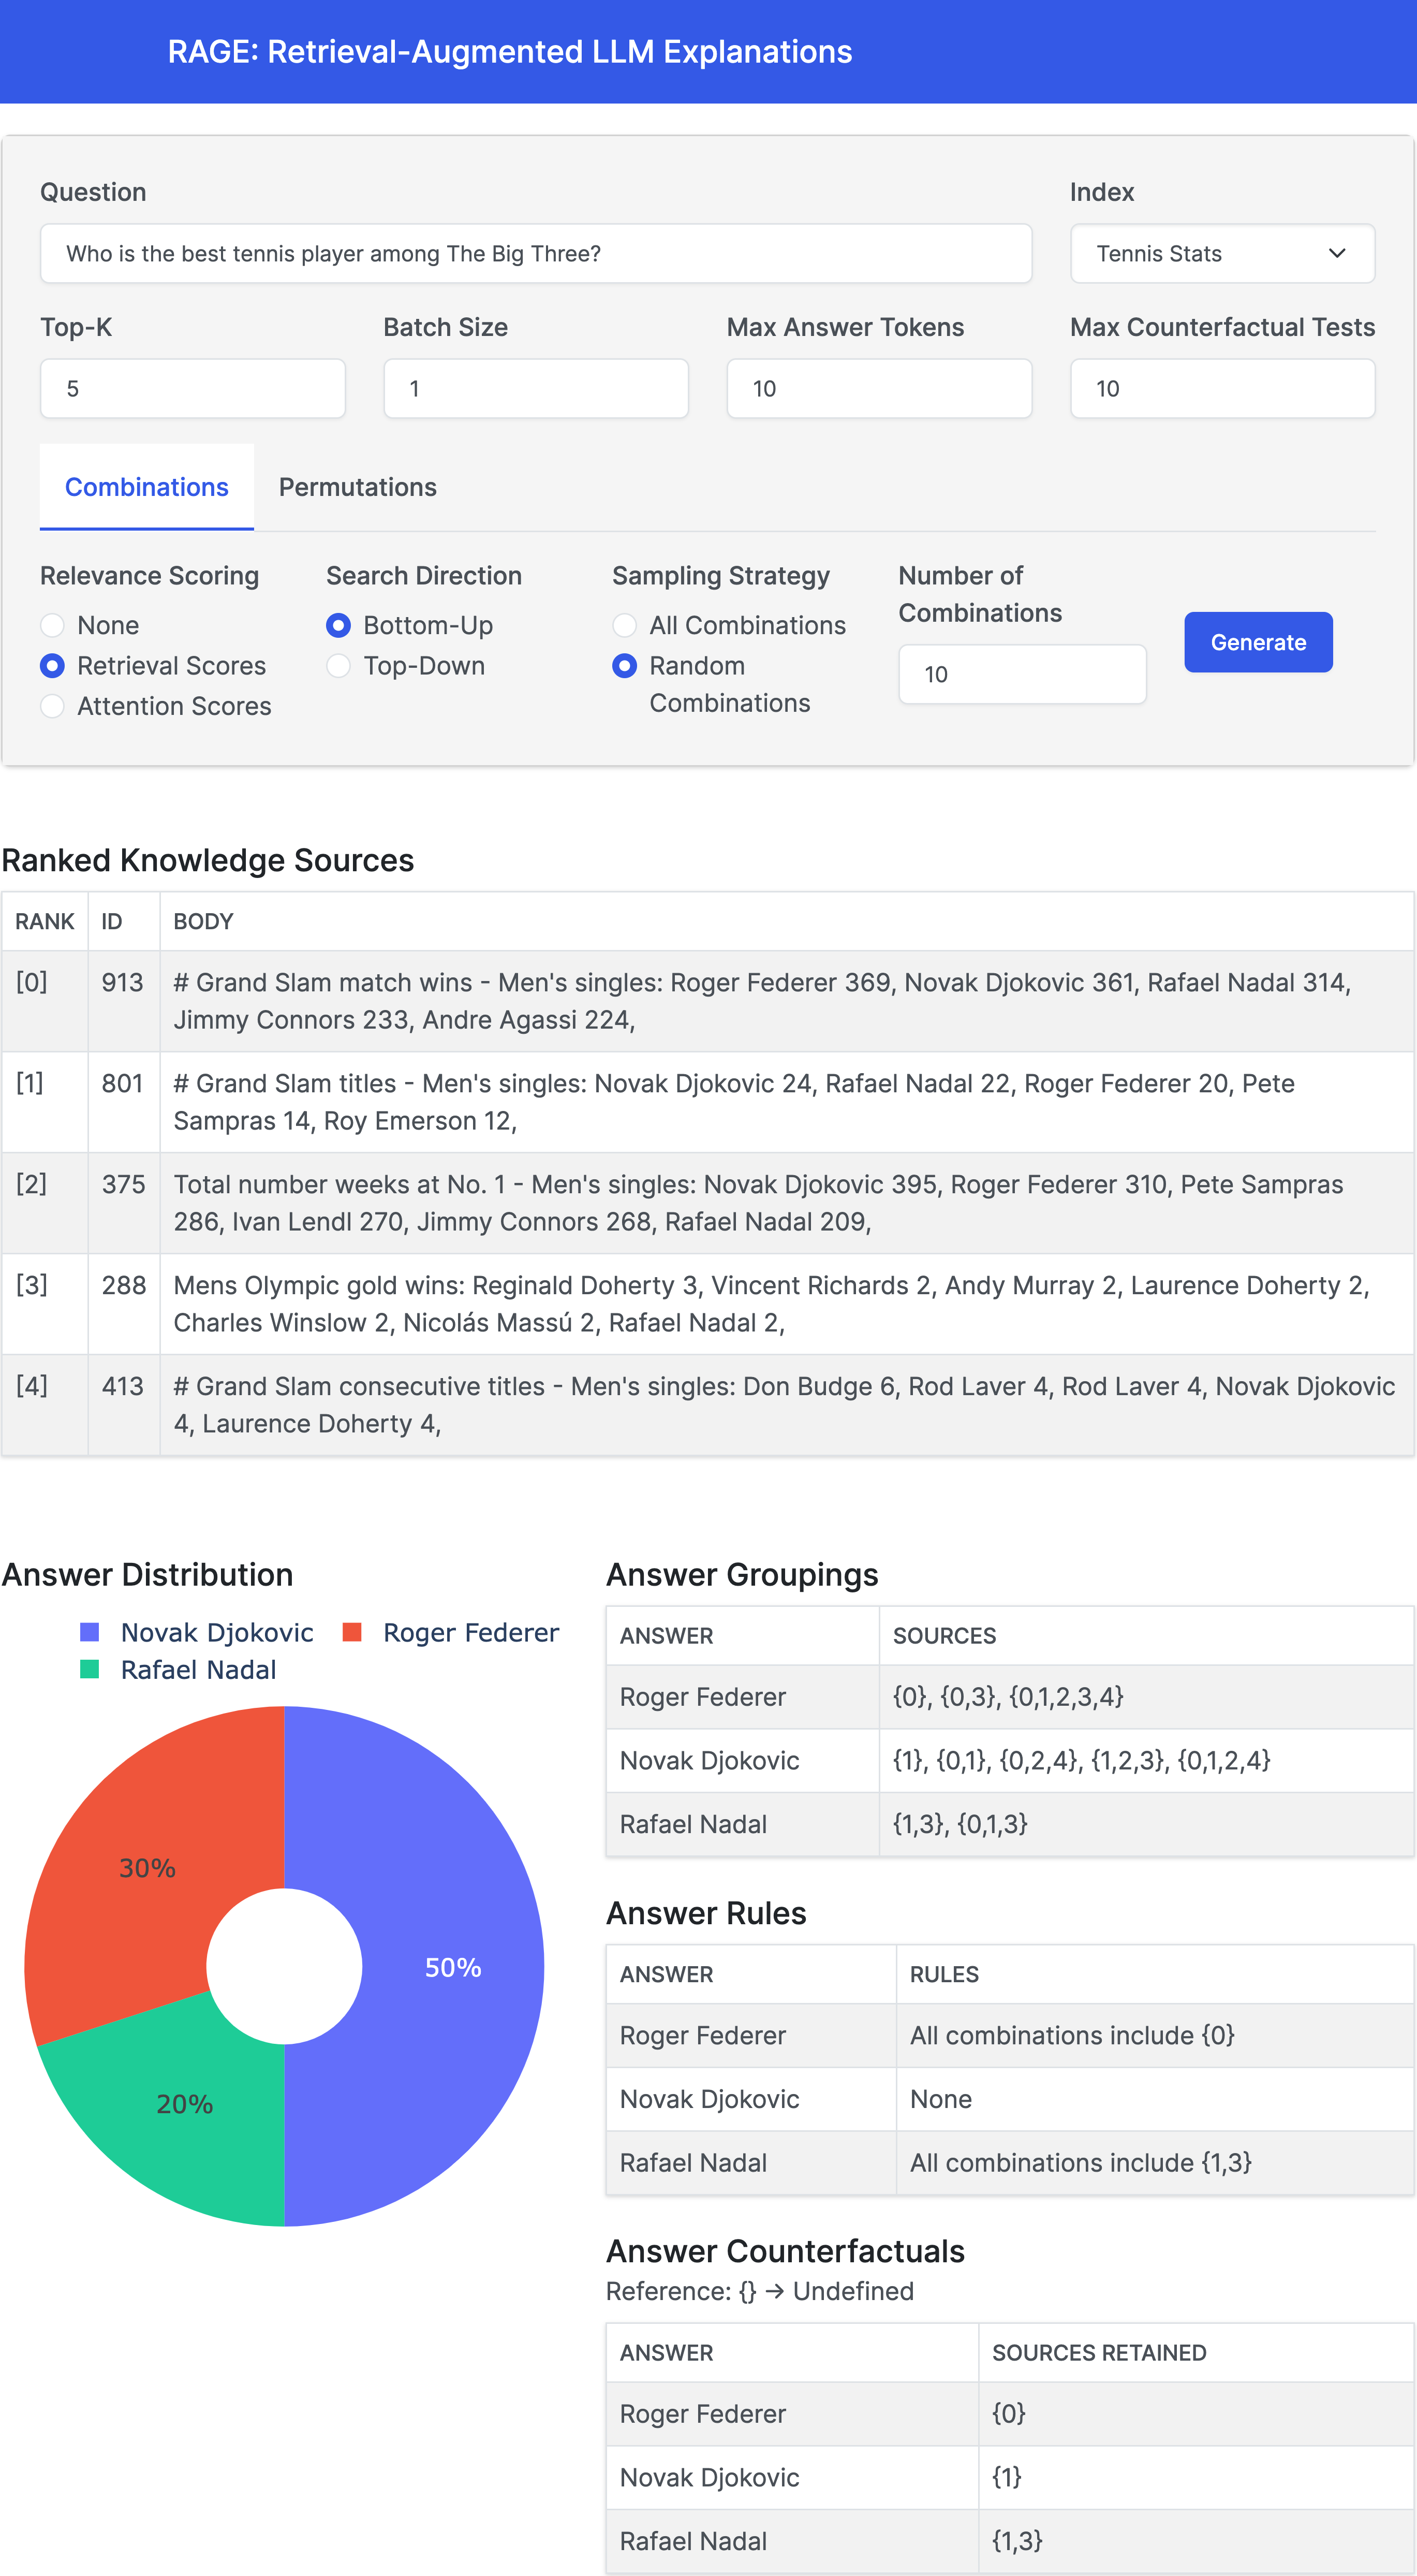Select All Combinations sampling strategy

[x=625, y=626]
